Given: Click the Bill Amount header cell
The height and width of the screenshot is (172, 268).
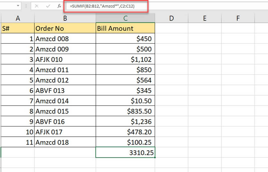Looking at the screenshot, I should tap(125, 28).
